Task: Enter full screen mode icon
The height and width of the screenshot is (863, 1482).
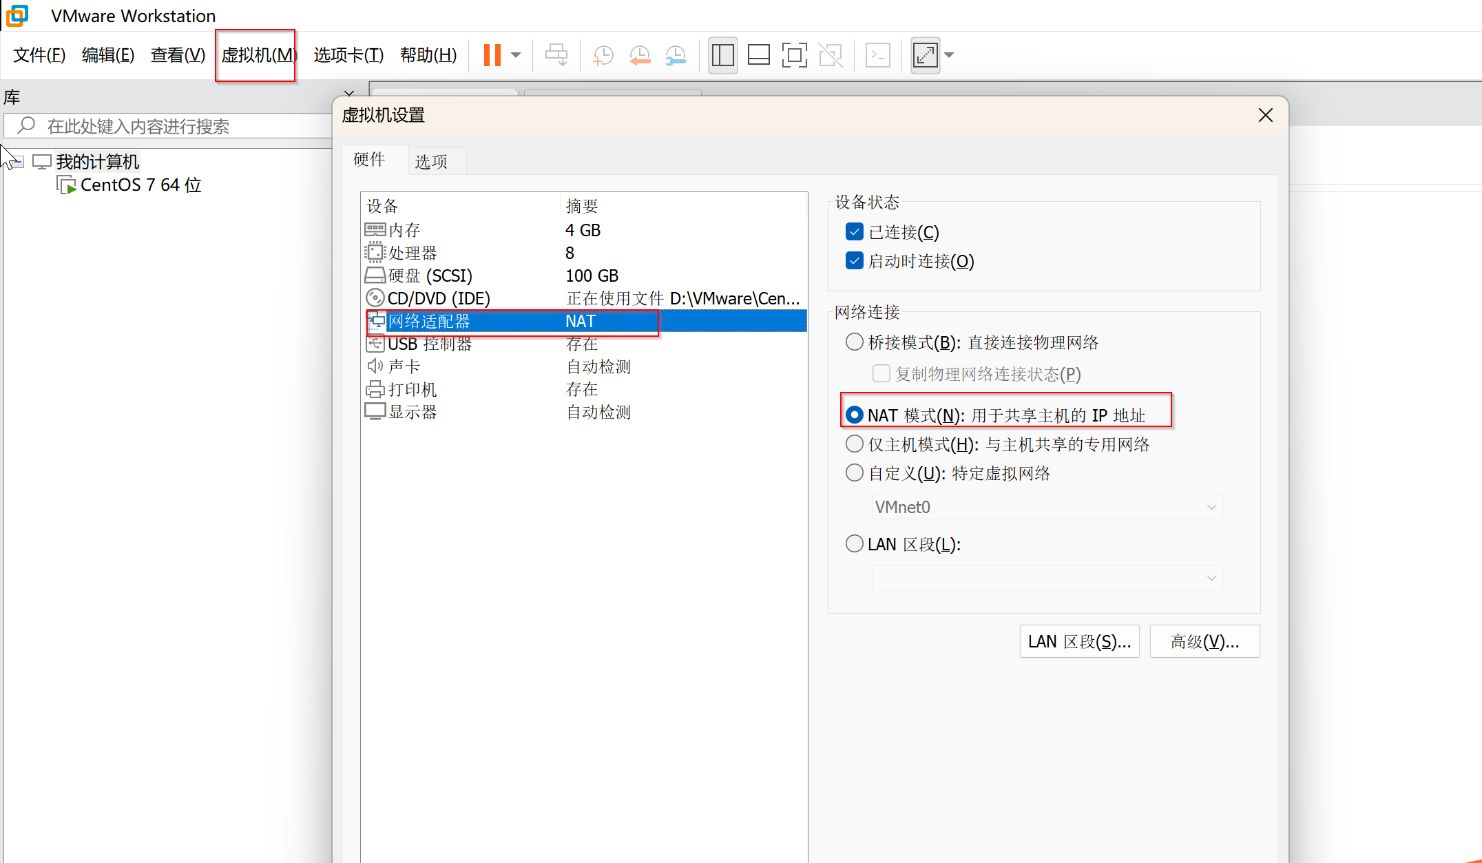Action: (794, 55)
